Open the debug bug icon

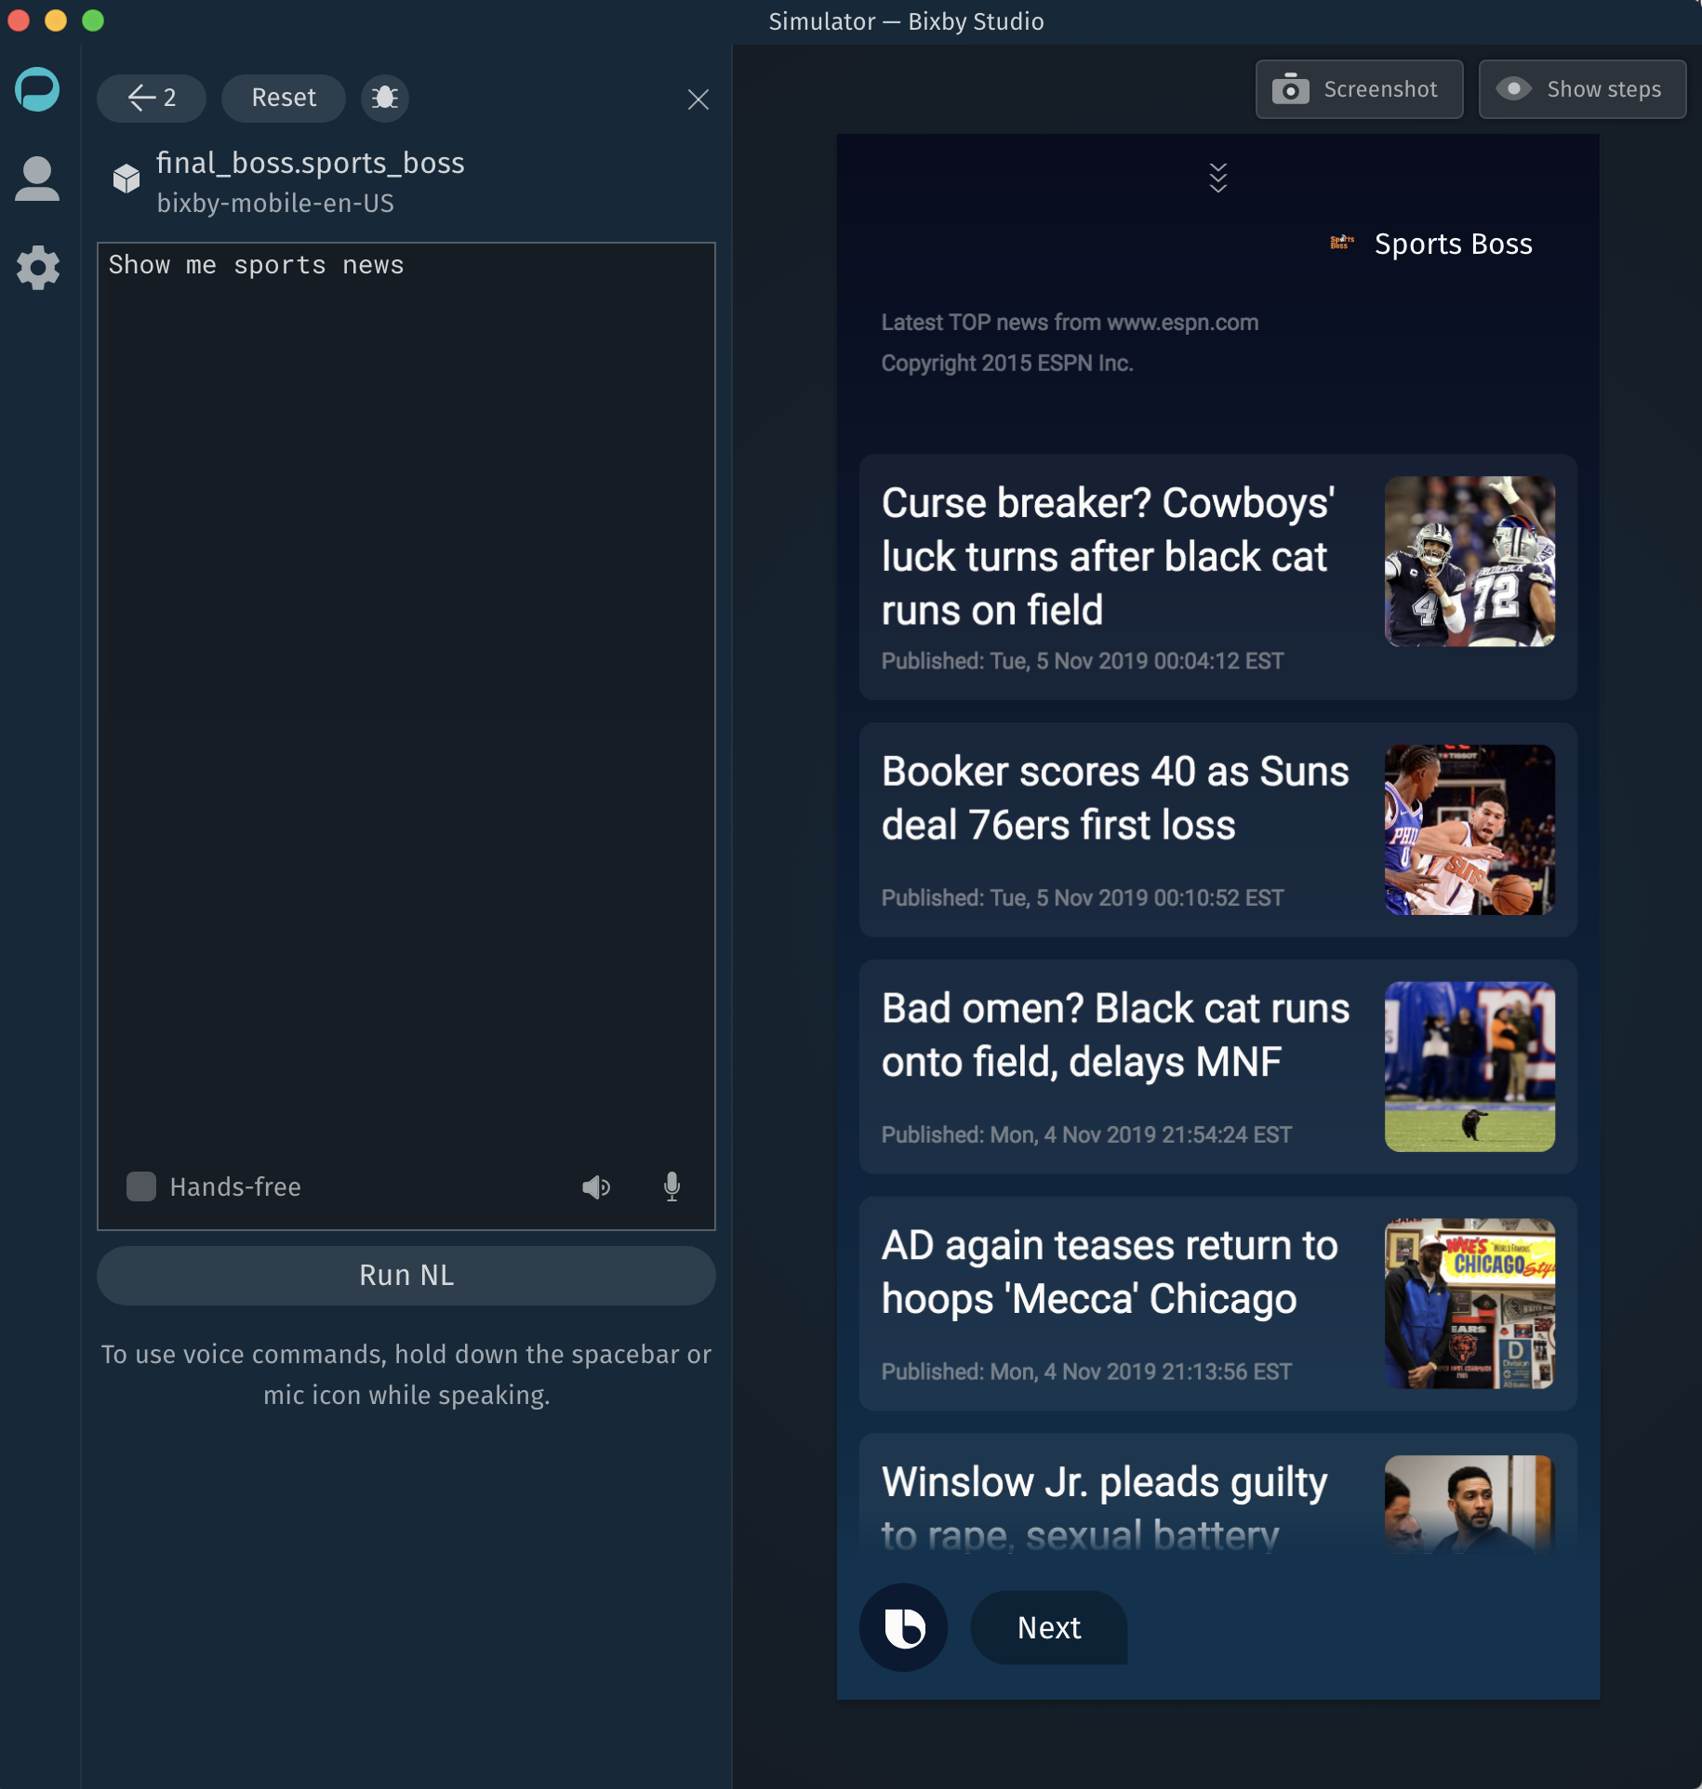click(385, 98)
